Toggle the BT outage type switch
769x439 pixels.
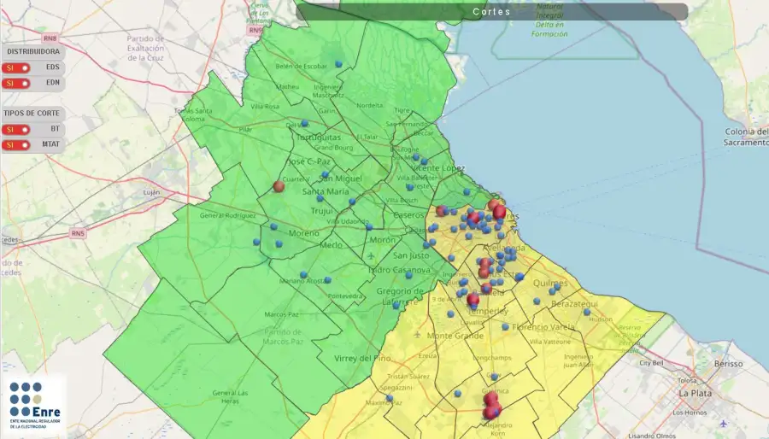pyautogui.click(x=16, y=130)
